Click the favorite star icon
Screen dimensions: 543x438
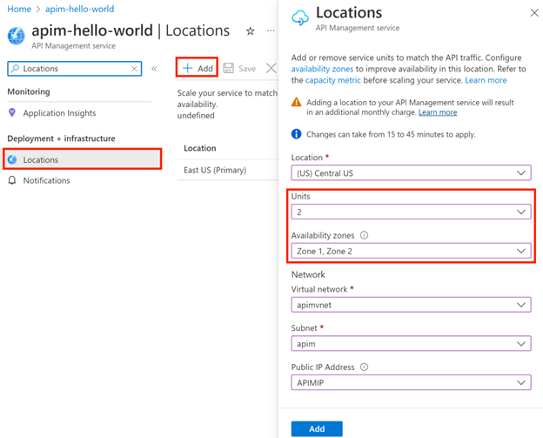point(251,31)
